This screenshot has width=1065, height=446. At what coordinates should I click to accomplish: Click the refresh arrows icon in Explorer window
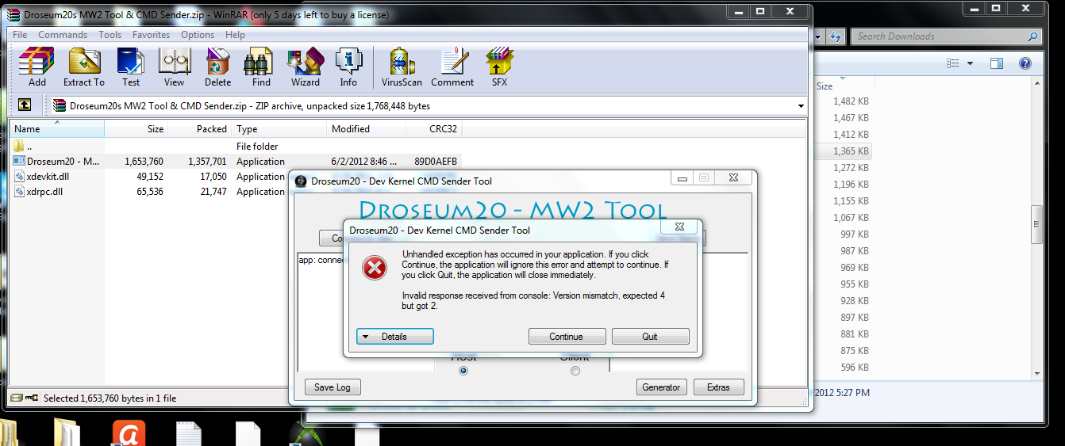click(x=835, y=36)
